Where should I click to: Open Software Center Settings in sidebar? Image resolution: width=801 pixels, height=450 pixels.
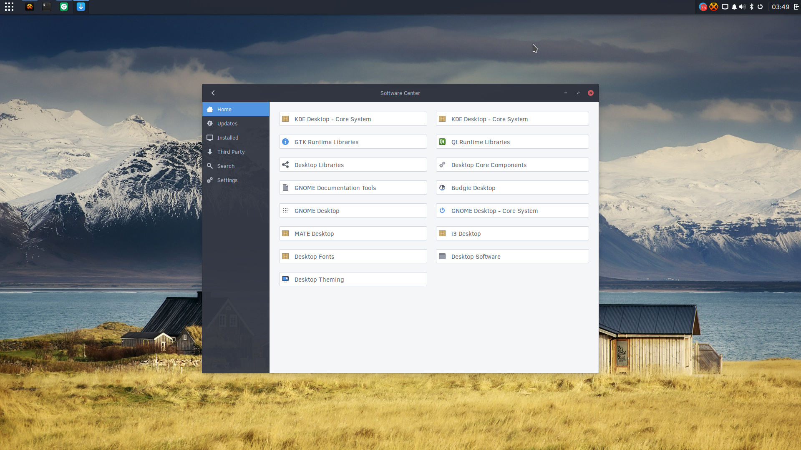click(x=236, y=180)
